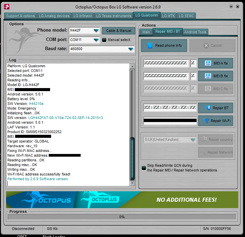Screen dimensions: 245x237
Task: Click the Cable & Manual button
Action: pyautogui.click(x=119, y=31)
